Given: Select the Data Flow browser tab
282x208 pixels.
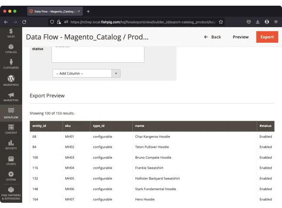Looking at the screenshot, I should point(54,11).
